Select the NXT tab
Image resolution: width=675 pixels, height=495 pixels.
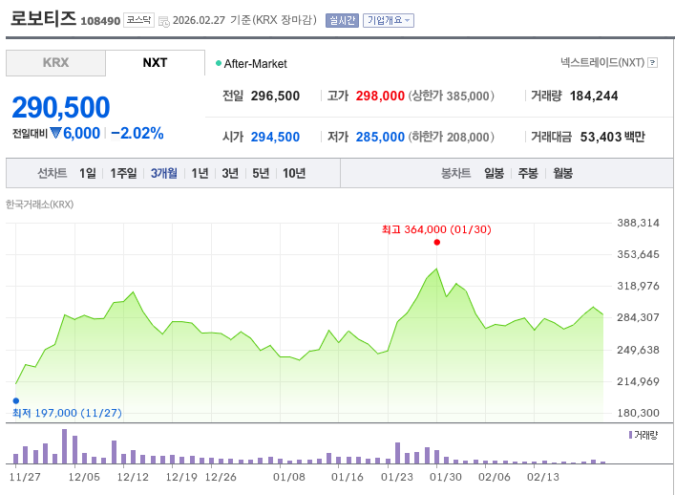click(x=155, y=63)
